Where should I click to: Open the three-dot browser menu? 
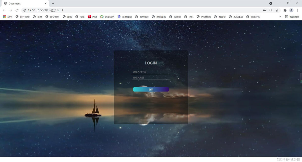[297, 11]
